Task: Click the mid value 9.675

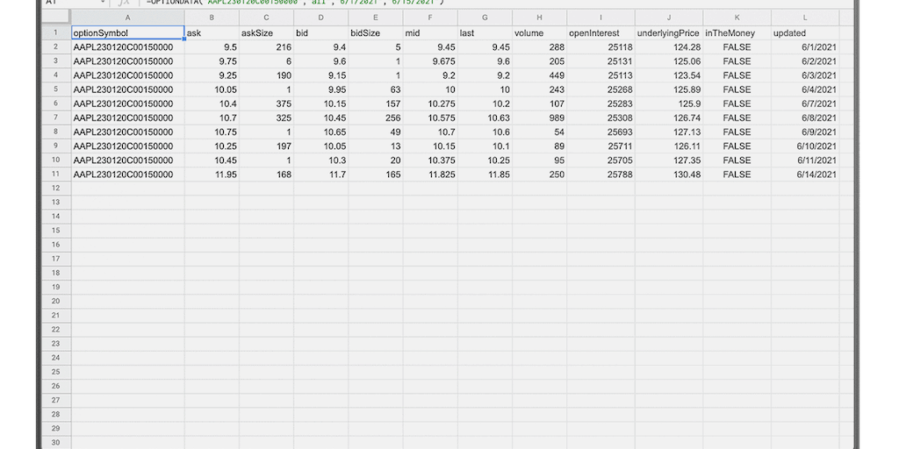Action: point(430,61)
